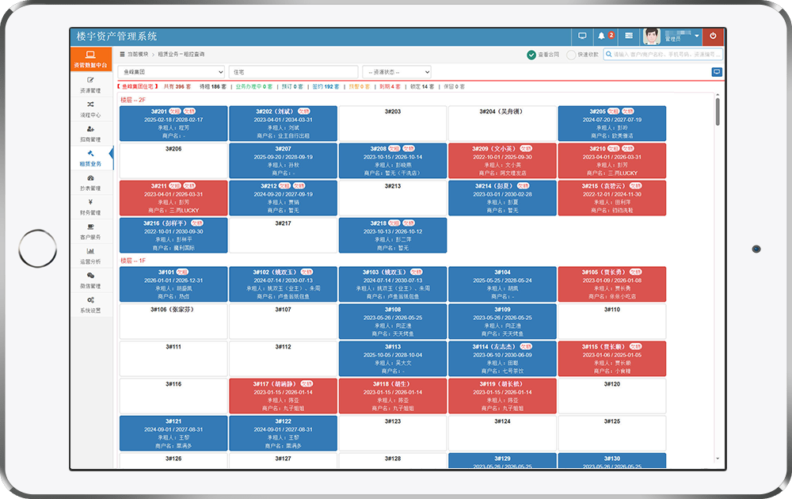792x499 pixels.
Task: Open unit 3#201 rental card
Action: click(x=173, y=124)
